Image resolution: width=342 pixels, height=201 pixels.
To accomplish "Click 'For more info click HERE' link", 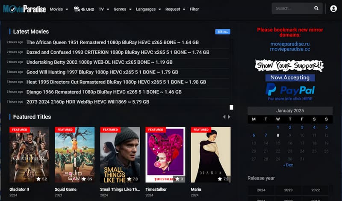I will pyautogui.click(x=290, y=99).
